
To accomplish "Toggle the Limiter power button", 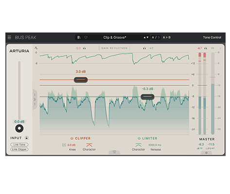I will [139, 138].
